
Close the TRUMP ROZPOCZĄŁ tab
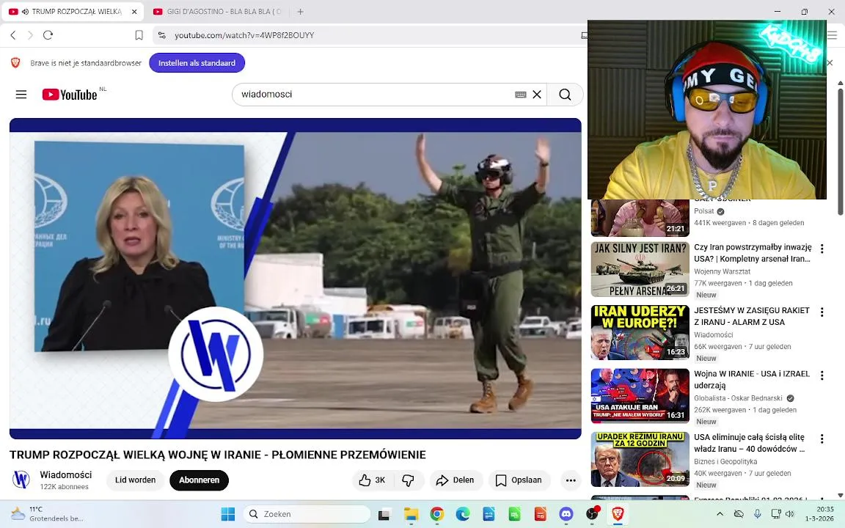[134, 11]
